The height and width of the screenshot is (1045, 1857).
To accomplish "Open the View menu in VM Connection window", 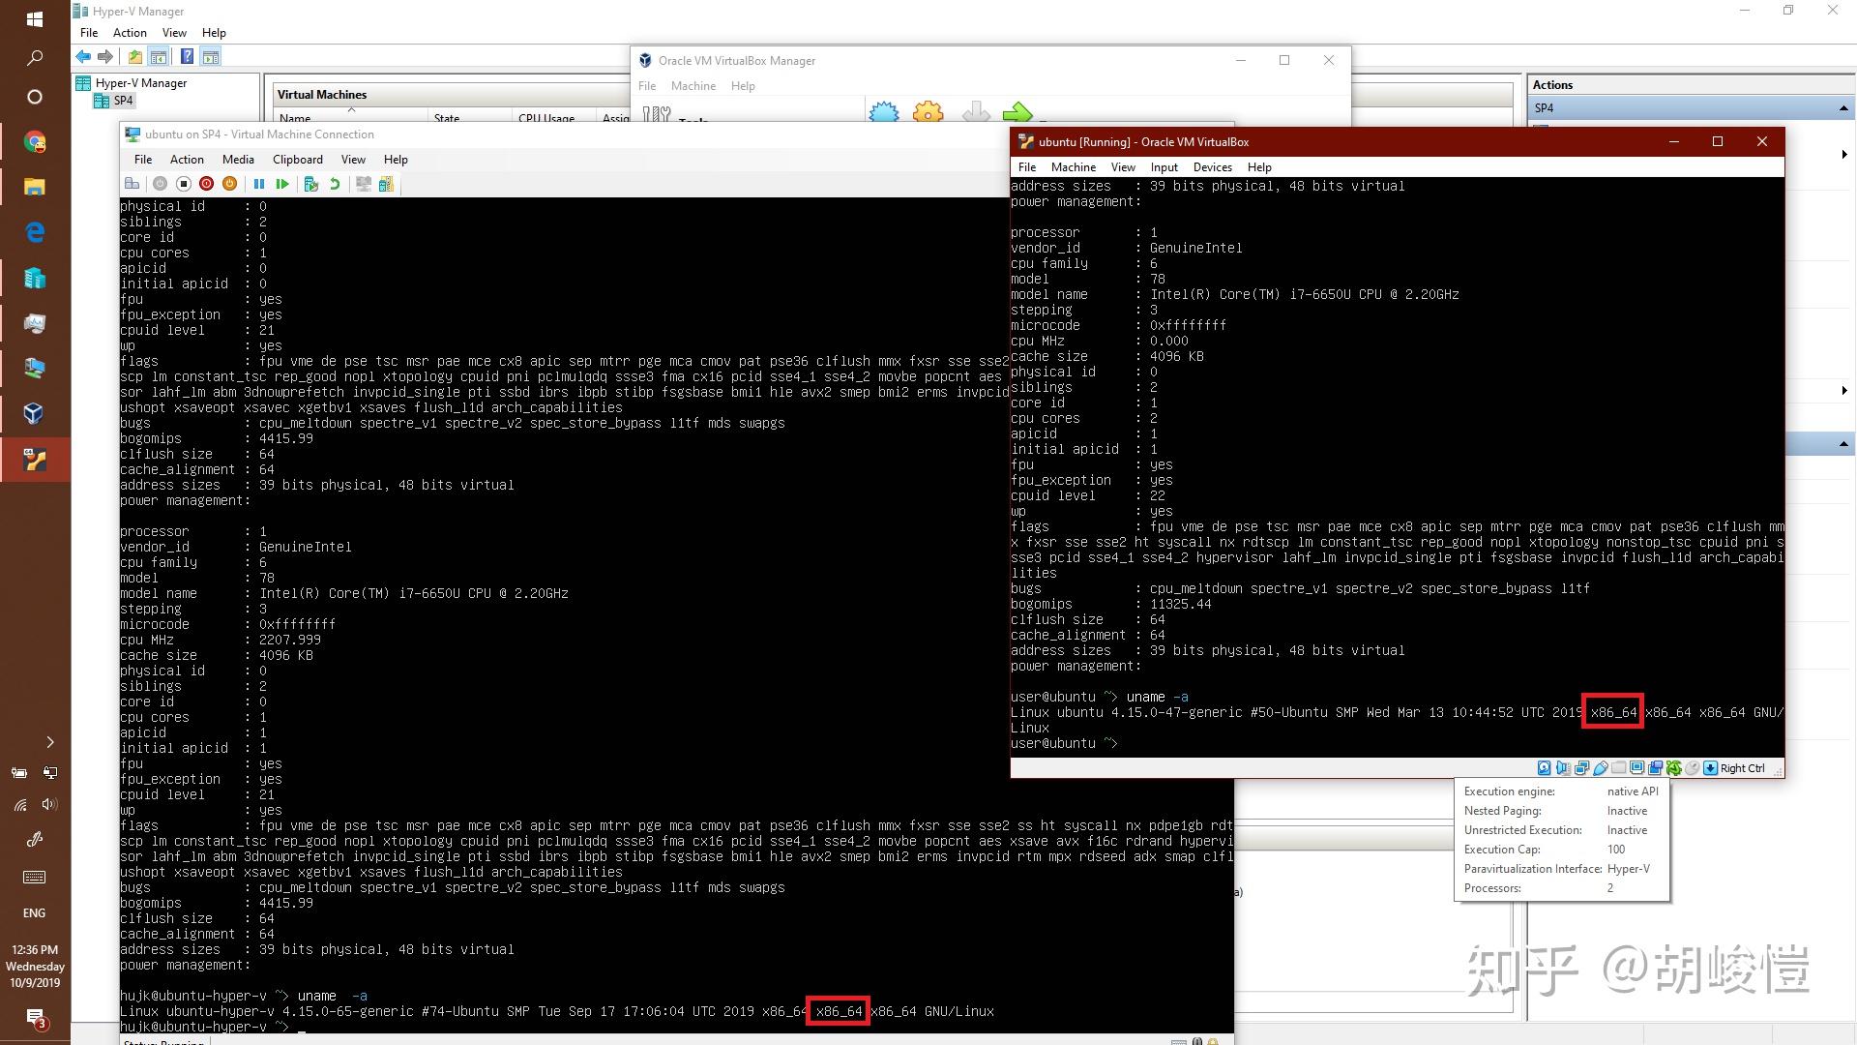I will point(353,160).
